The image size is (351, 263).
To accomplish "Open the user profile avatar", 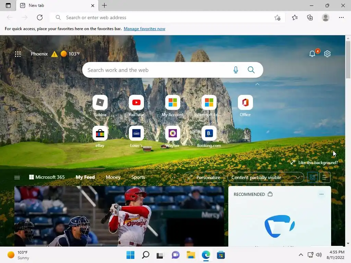I will 326,17.
